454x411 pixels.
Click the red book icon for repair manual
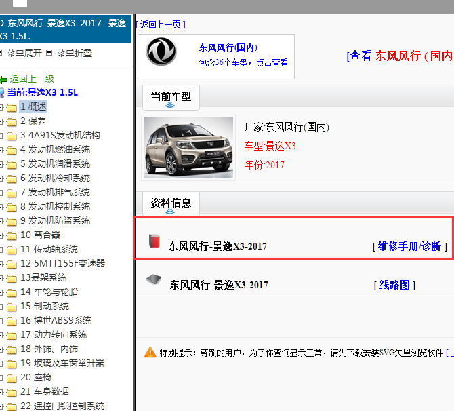click(x=154, y=241)
